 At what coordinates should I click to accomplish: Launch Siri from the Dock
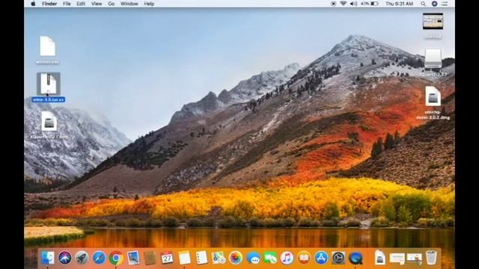click(65, 258)
